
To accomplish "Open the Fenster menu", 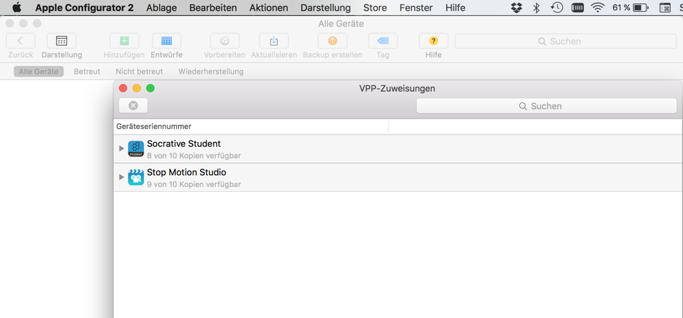I will [416, 8].
